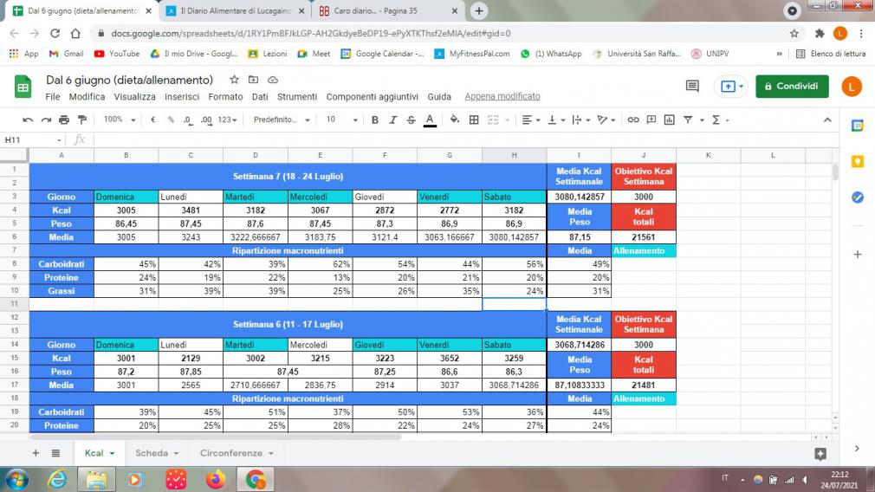Toggle italic text formatting
Viewport: 875px width, 492px height.
click(392, 120)
